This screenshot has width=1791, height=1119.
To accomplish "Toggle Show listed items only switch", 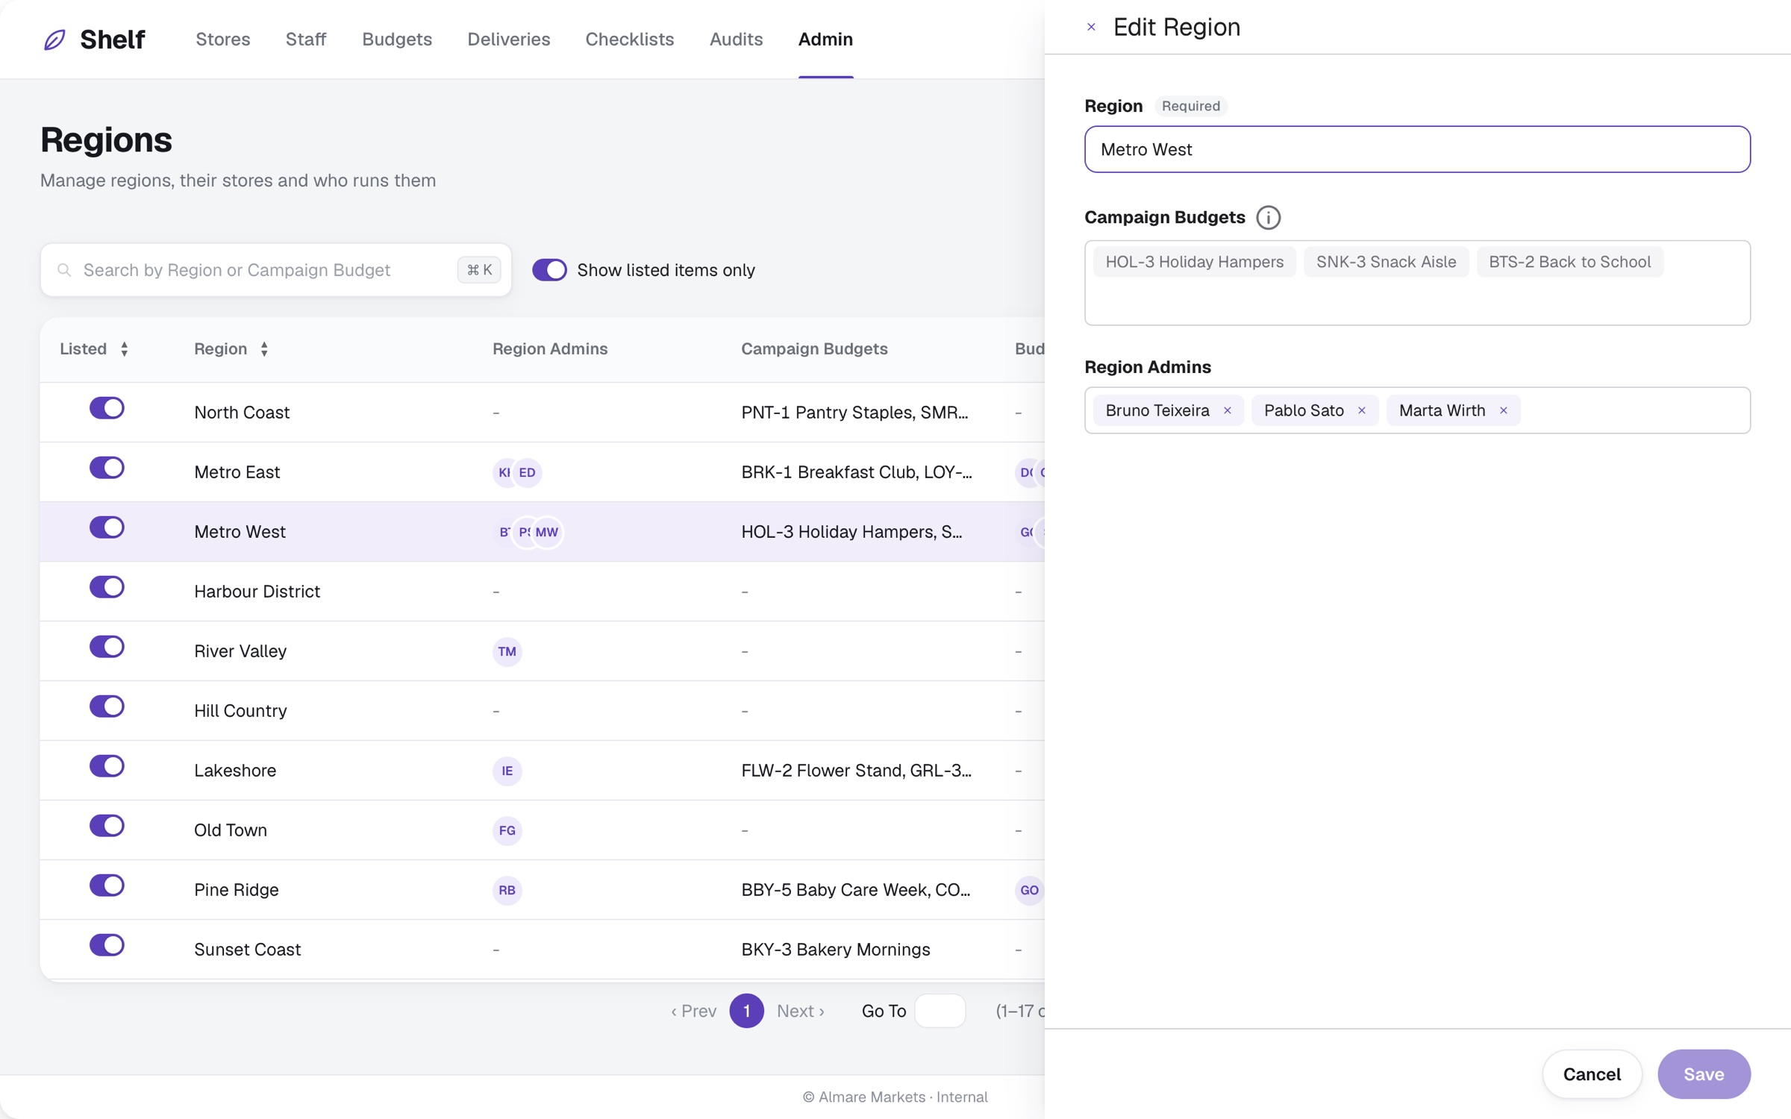I will click(549, 270).
